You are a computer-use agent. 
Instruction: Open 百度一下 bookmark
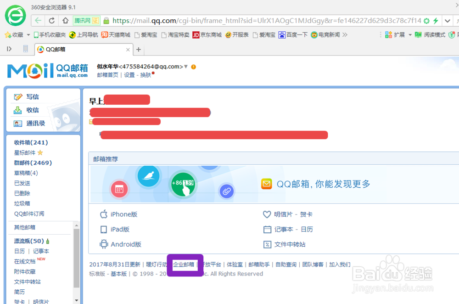click(x=293, y=35)
